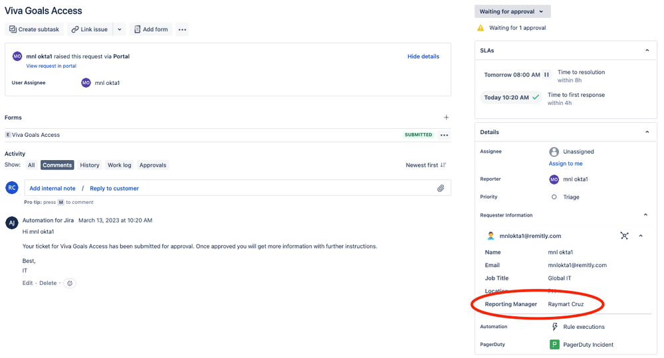Click the graph icon beside mnlokta1@remitly.com

[624, 236]
